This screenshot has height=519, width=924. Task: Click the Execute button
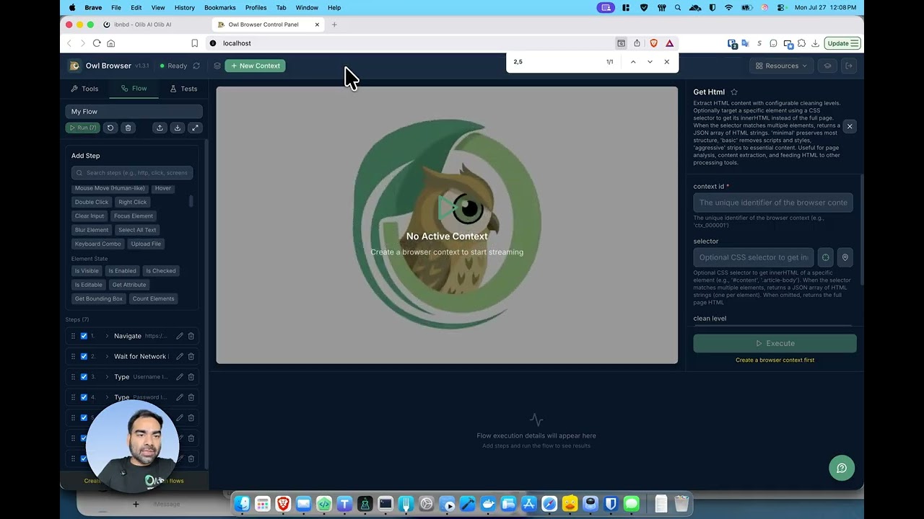tap(775, 343)
